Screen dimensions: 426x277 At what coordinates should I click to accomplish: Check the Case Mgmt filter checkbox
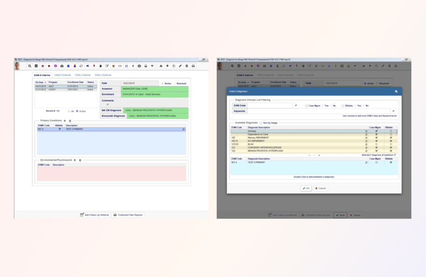pyautogui.click(x=307, y=106)
